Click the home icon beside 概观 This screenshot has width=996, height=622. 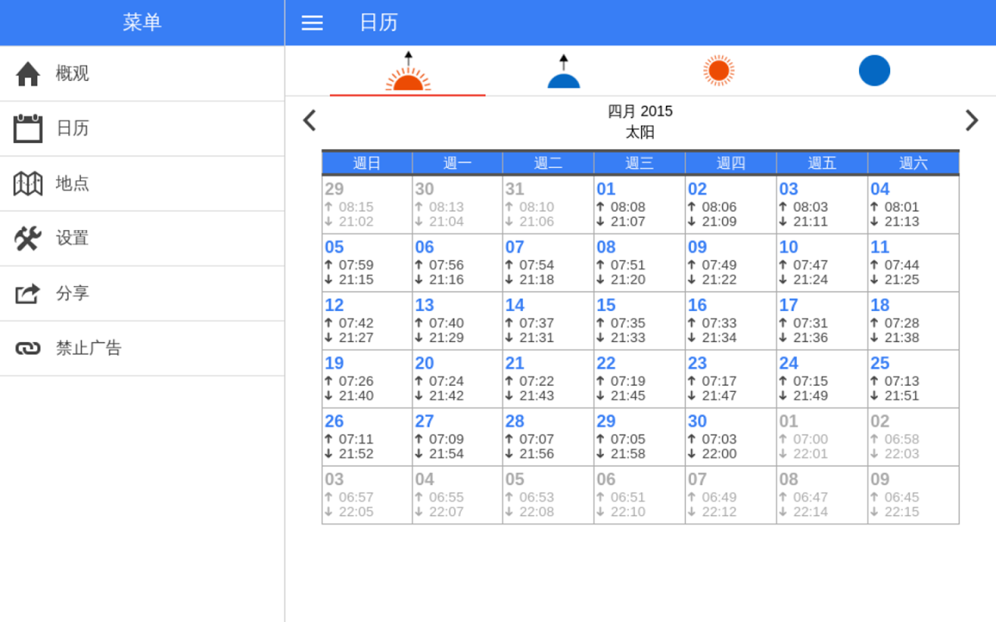28,73
